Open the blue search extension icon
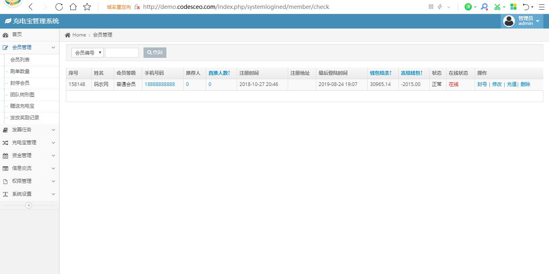This screenshot has width=549, height=274. 484,7
